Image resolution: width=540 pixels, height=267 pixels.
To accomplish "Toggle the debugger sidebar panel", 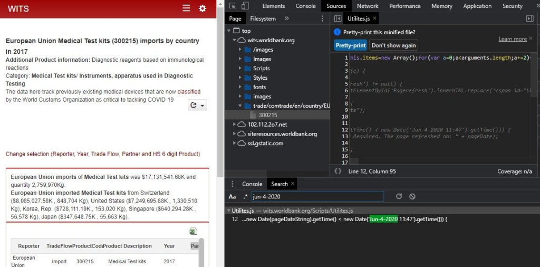I will 530,18.
